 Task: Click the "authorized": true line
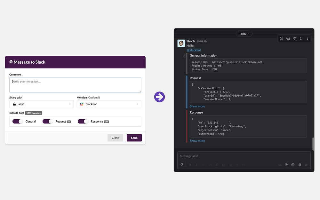click(x=211, y=134)
